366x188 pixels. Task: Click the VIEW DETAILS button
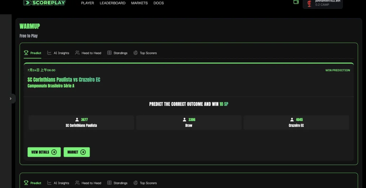(44, 152)
